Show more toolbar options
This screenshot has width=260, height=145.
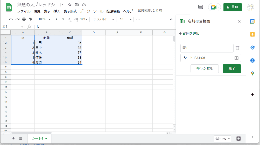138,19
